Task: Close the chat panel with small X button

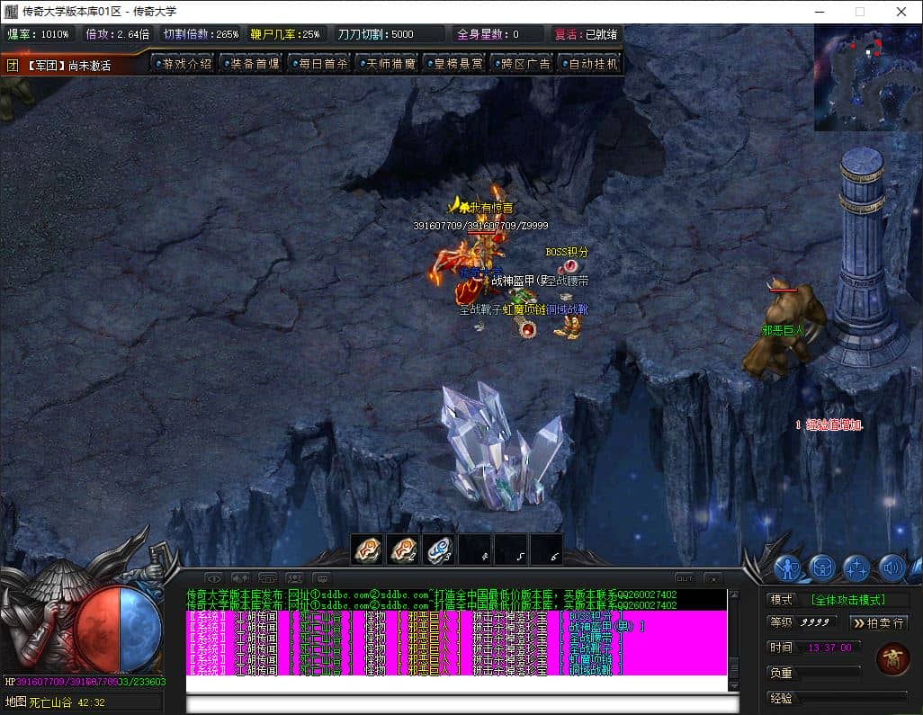Action: pyautogui.click(x=713, y=578)
